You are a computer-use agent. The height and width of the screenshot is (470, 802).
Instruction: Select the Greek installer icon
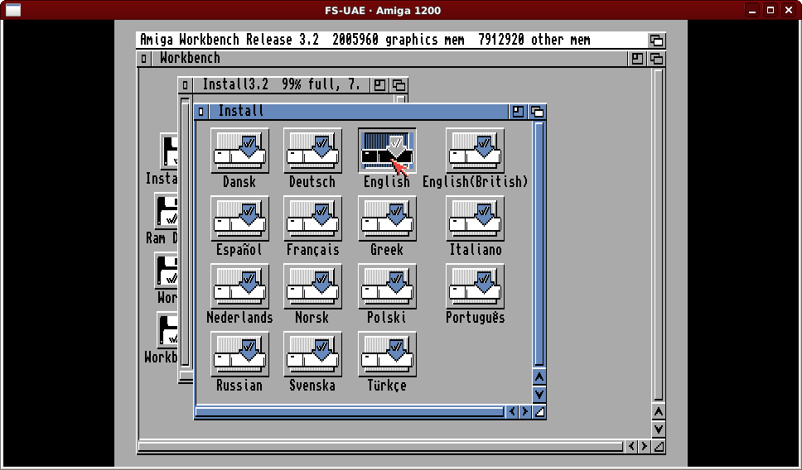(x=387, y=218)
